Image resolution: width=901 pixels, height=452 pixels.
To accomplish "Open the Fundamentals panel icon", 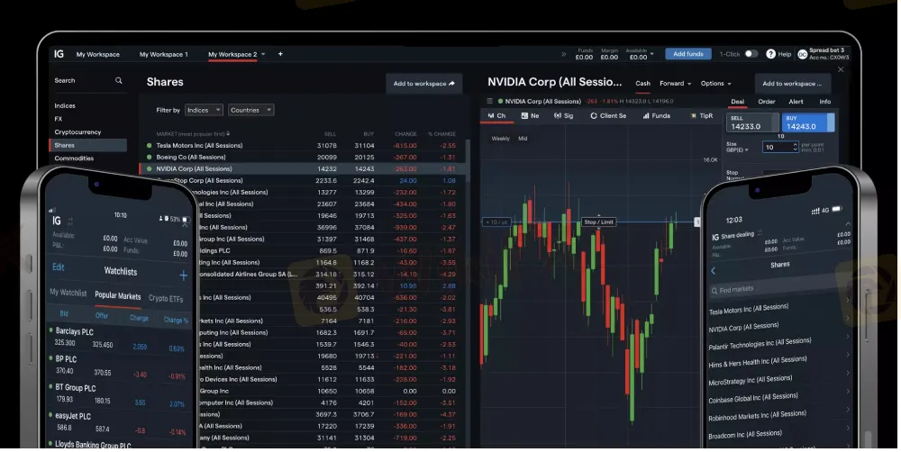I will 655,116.
